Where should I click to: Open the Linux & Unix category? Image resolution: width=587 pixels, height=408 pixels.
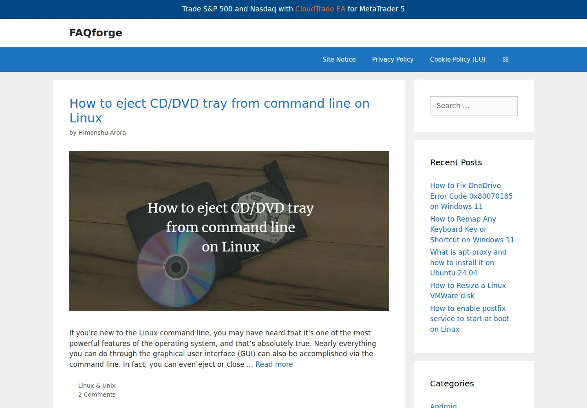click(97, 386)
